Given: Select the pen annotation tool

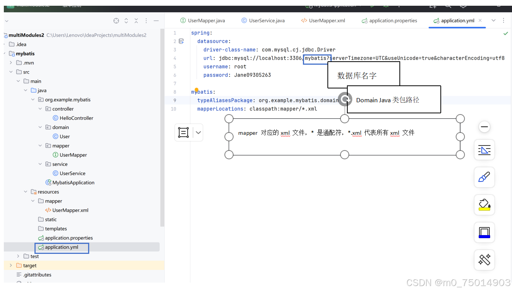Looking at the screenshot, I should 484,177.
